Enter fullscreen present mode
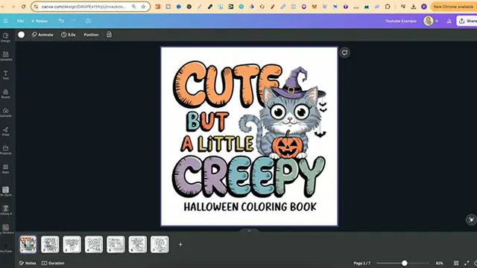The width and height of the screenshot is (477, 268). 467,263
